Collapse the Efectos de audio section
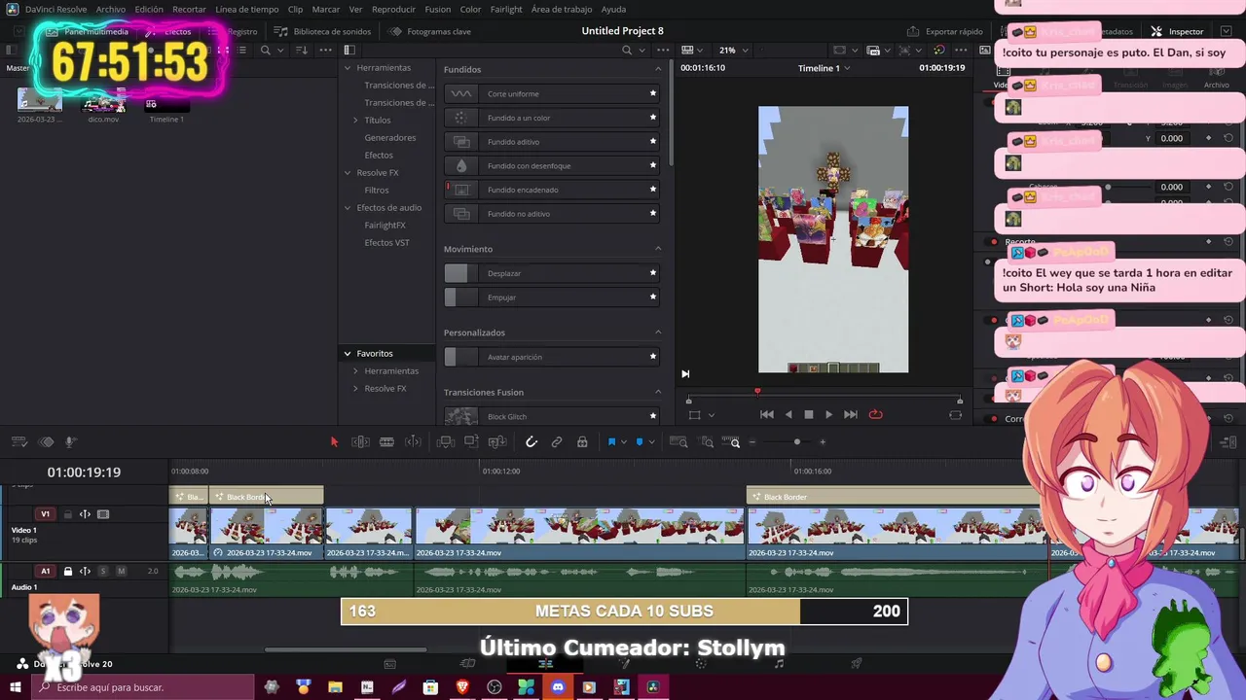Viewport: 1246px width, 700px height. click(348, 208)
